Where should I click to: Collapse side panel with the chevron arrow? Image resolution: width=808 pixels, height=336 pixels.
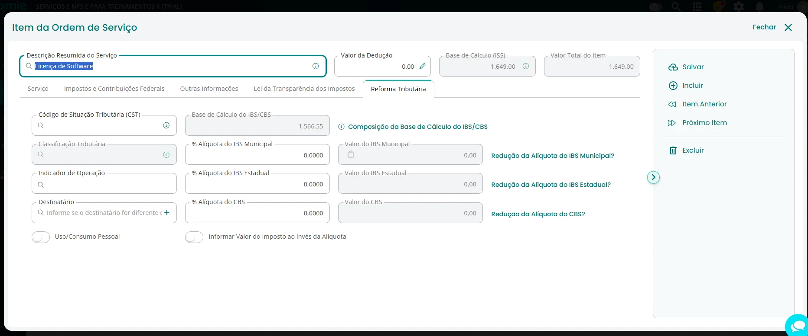coord(653,177)
